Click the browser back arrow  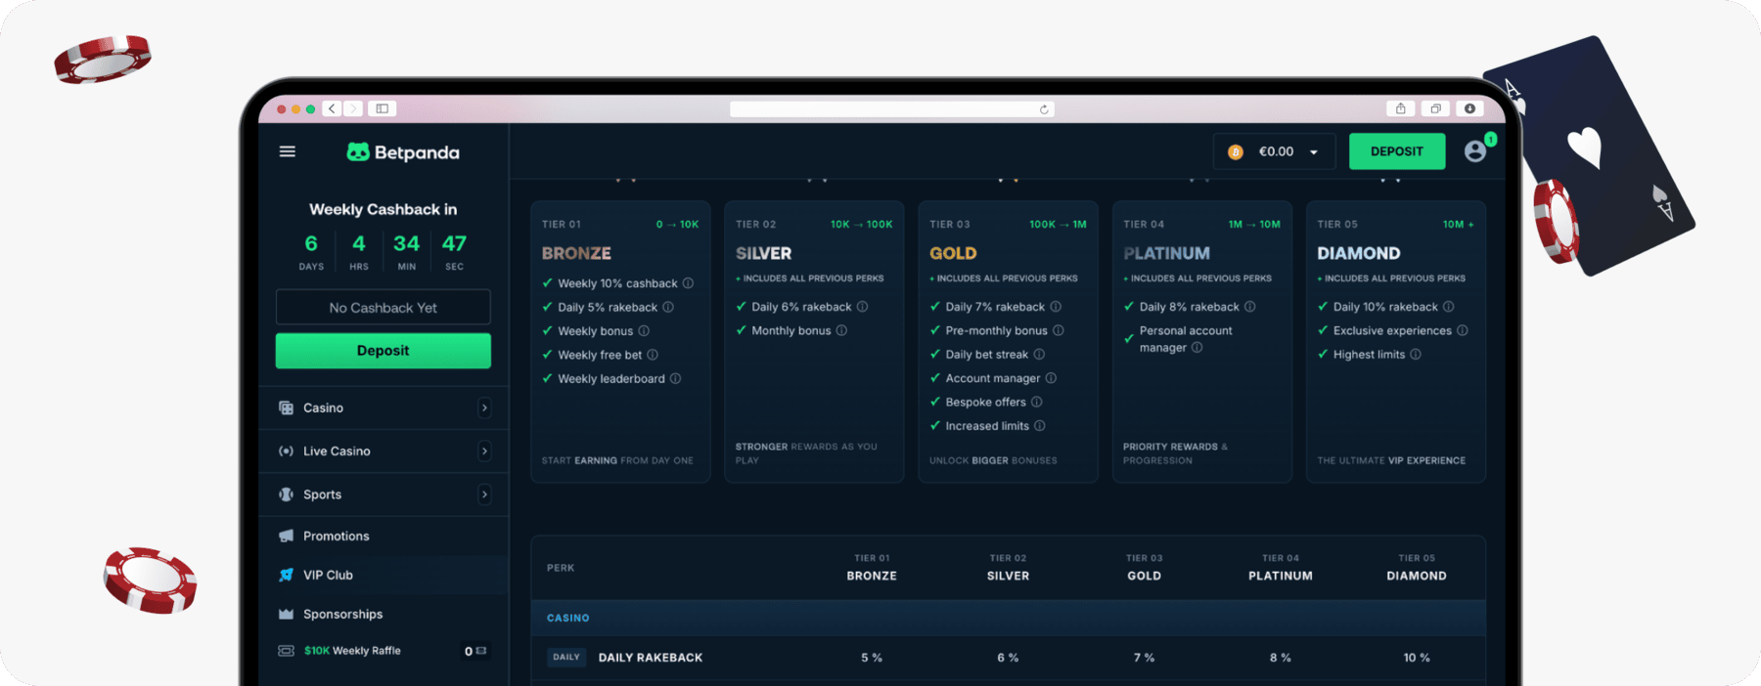(x=333, y=108)
